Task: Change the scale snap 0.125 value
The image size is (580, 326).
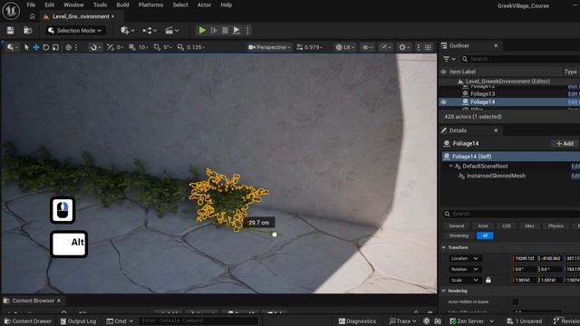Action: tap(196, 47)
